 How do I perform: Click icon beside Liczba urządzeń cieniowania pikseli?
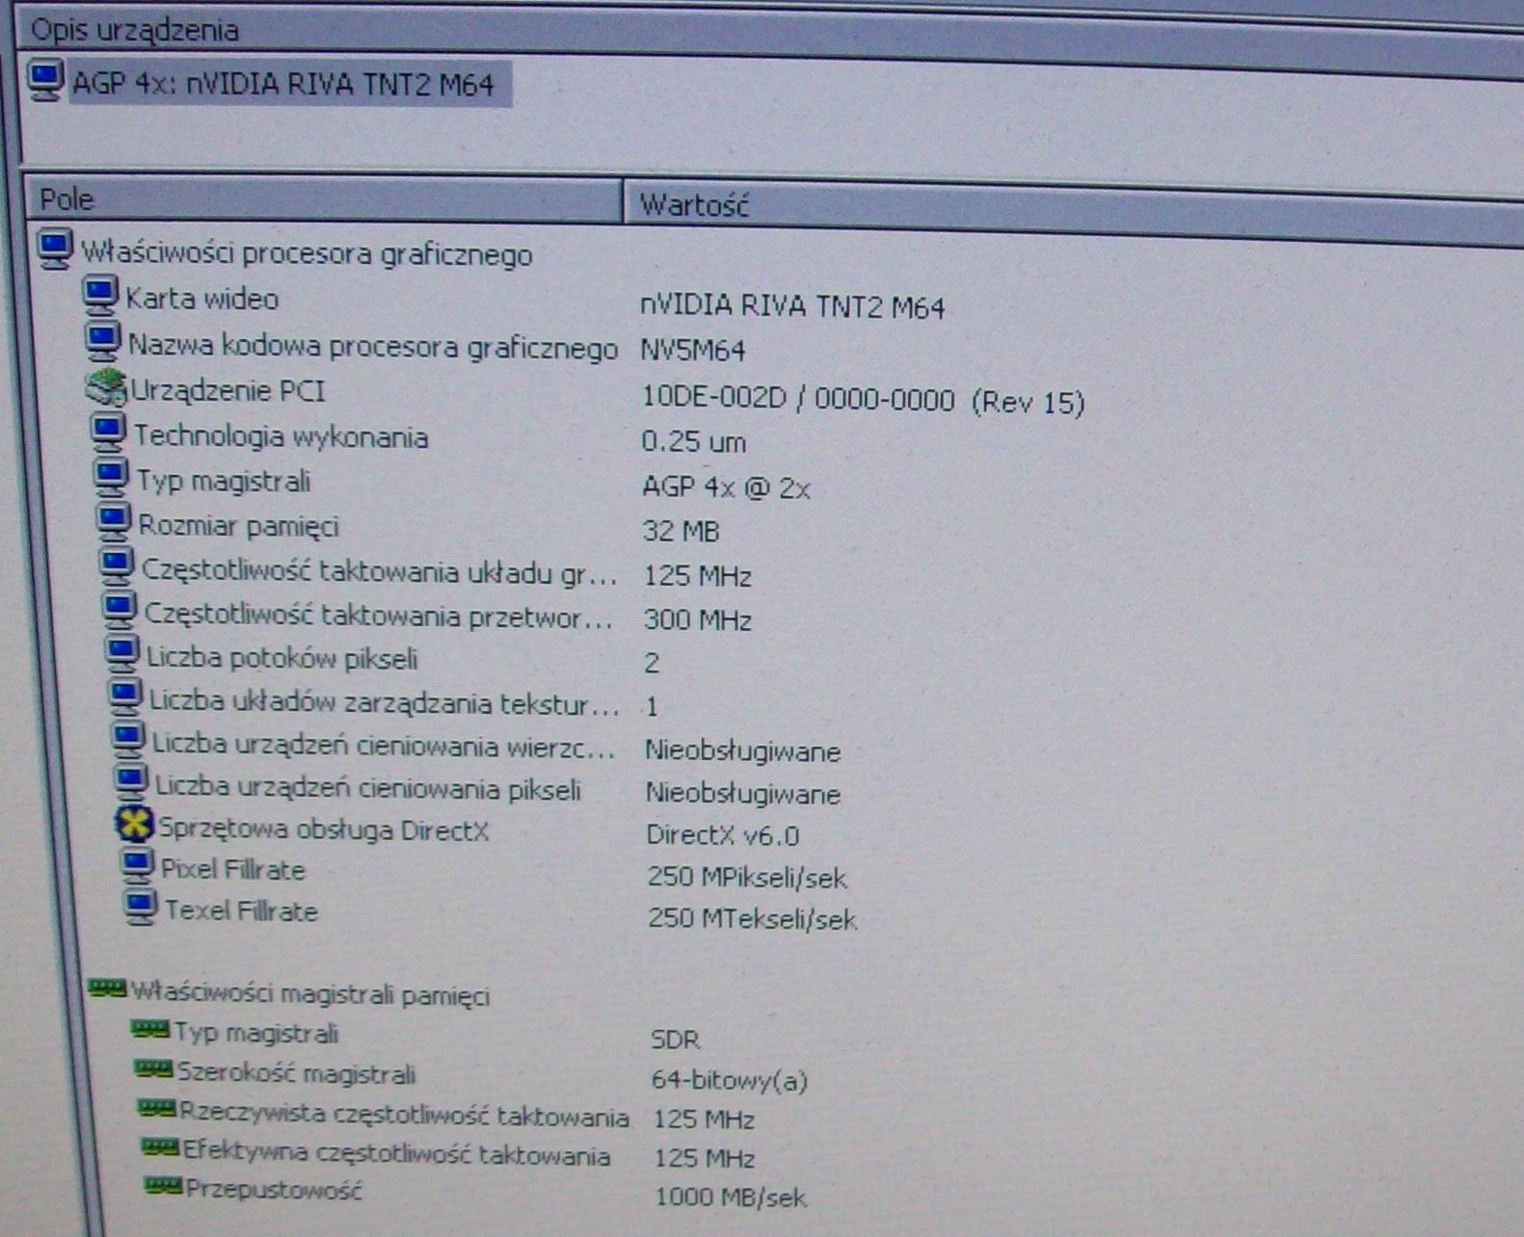point(131,782)
